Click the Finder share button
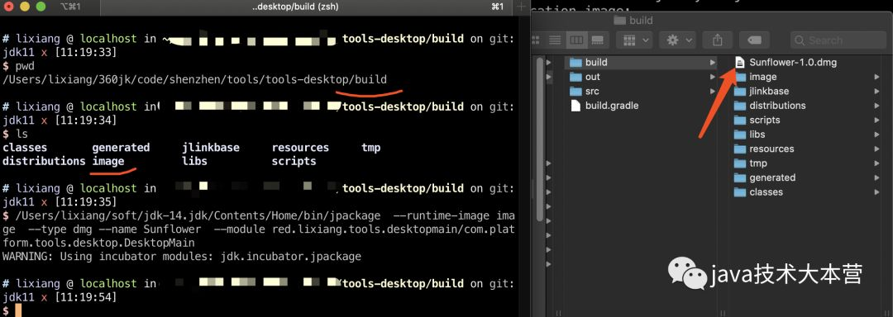 (x=718, y=40)
